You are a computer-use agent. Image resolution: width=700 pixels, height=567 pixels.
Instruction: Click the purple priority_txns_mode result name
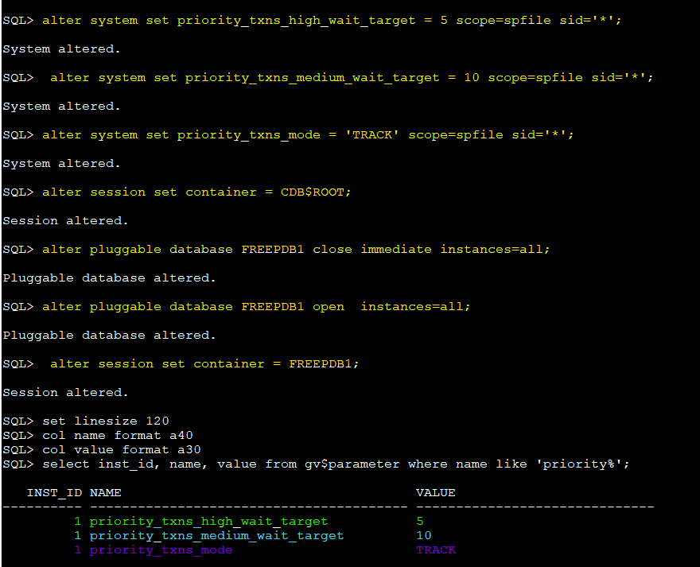(x=161, y=550)
